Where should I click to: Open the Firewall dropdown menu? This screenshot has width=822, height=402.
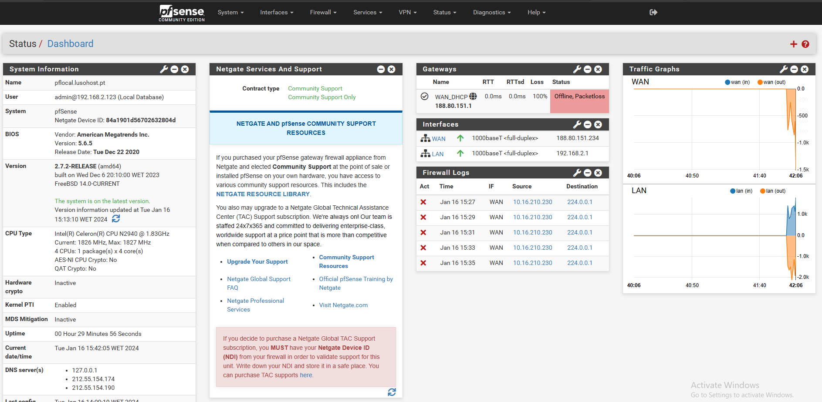click(323, 12)
